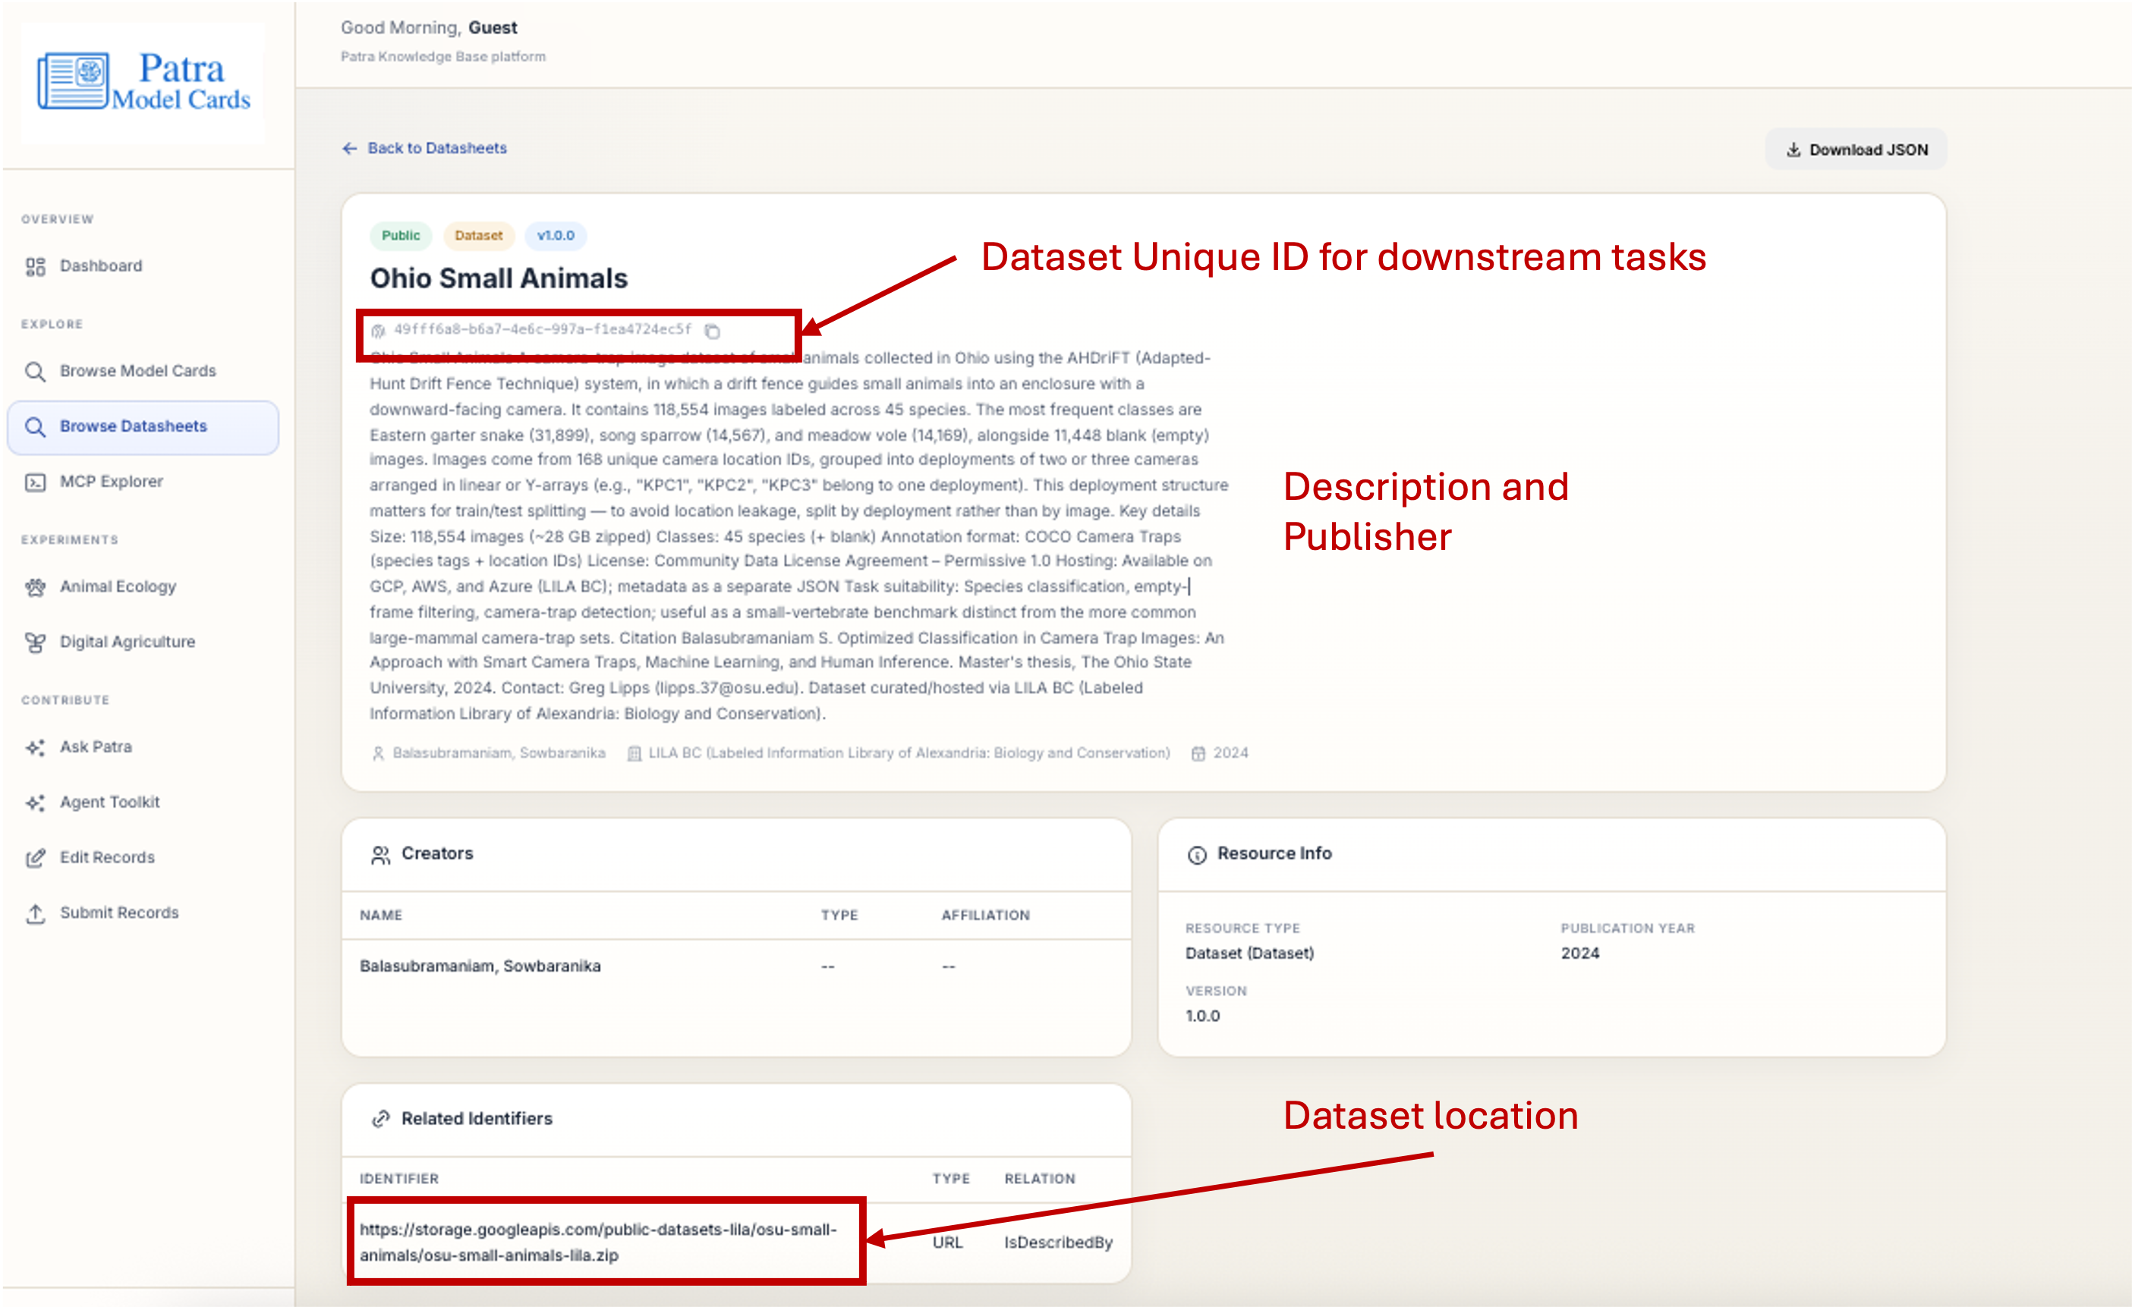Copy the dataset unique ID
Image resolution: width=2132 pixels, height=1307 pixels.
pos(712,331)
